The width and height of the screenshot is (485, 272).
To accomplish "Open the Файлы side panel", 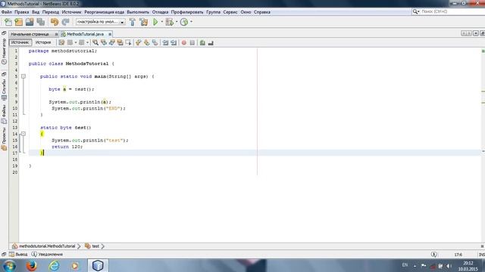I will (4, 114).
